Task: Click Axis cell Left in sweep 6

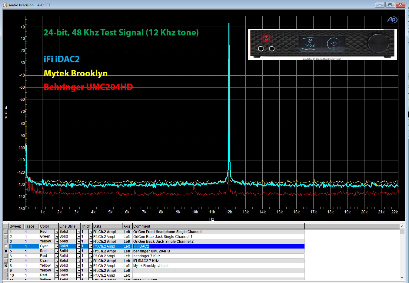Action: pos(128,256)
